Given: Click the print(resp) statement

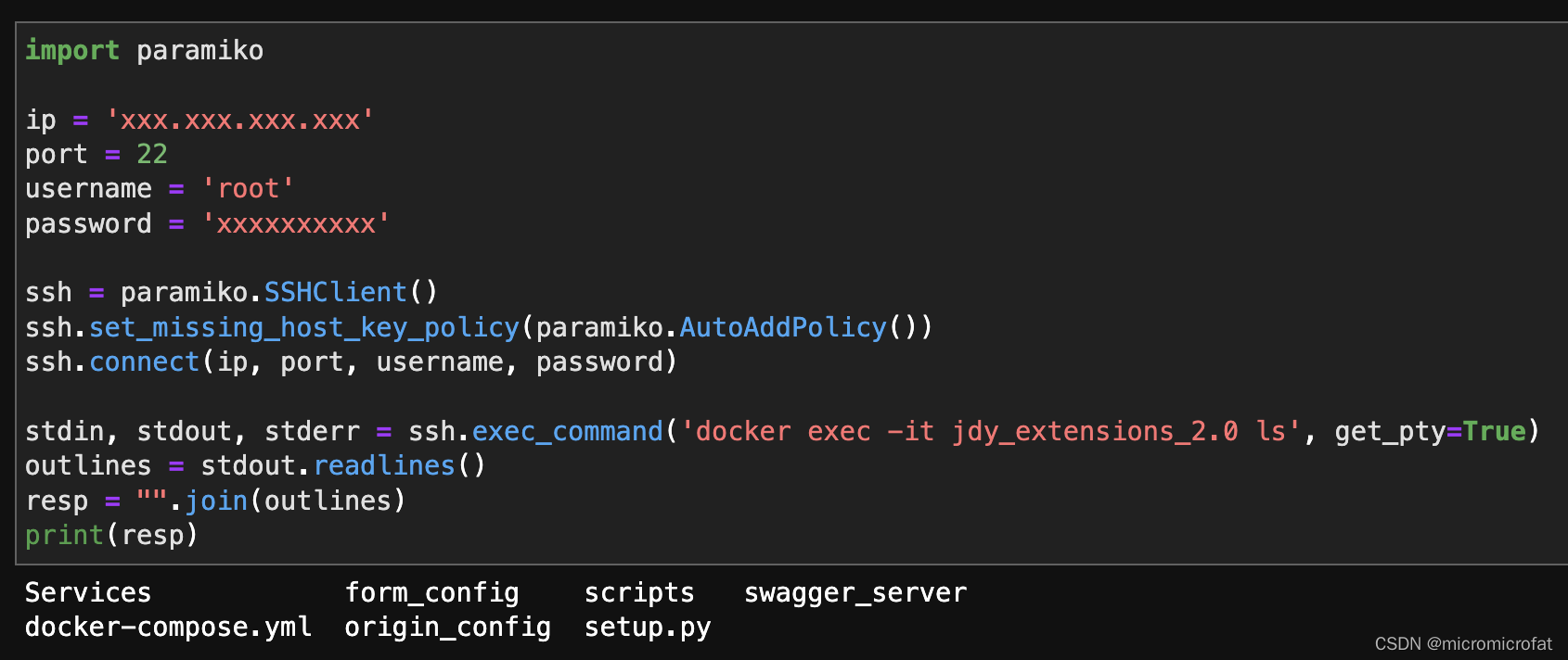Looking at the screenshot, I should [111, 536].
